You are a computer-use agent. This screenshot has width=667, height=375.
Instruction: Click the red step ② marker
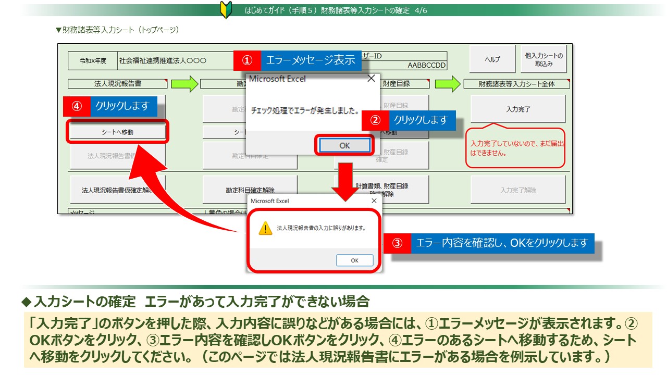click(375, 120)
